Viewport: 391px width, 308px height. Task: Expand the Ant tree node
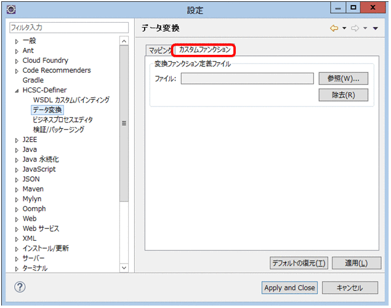coord(17,51)
